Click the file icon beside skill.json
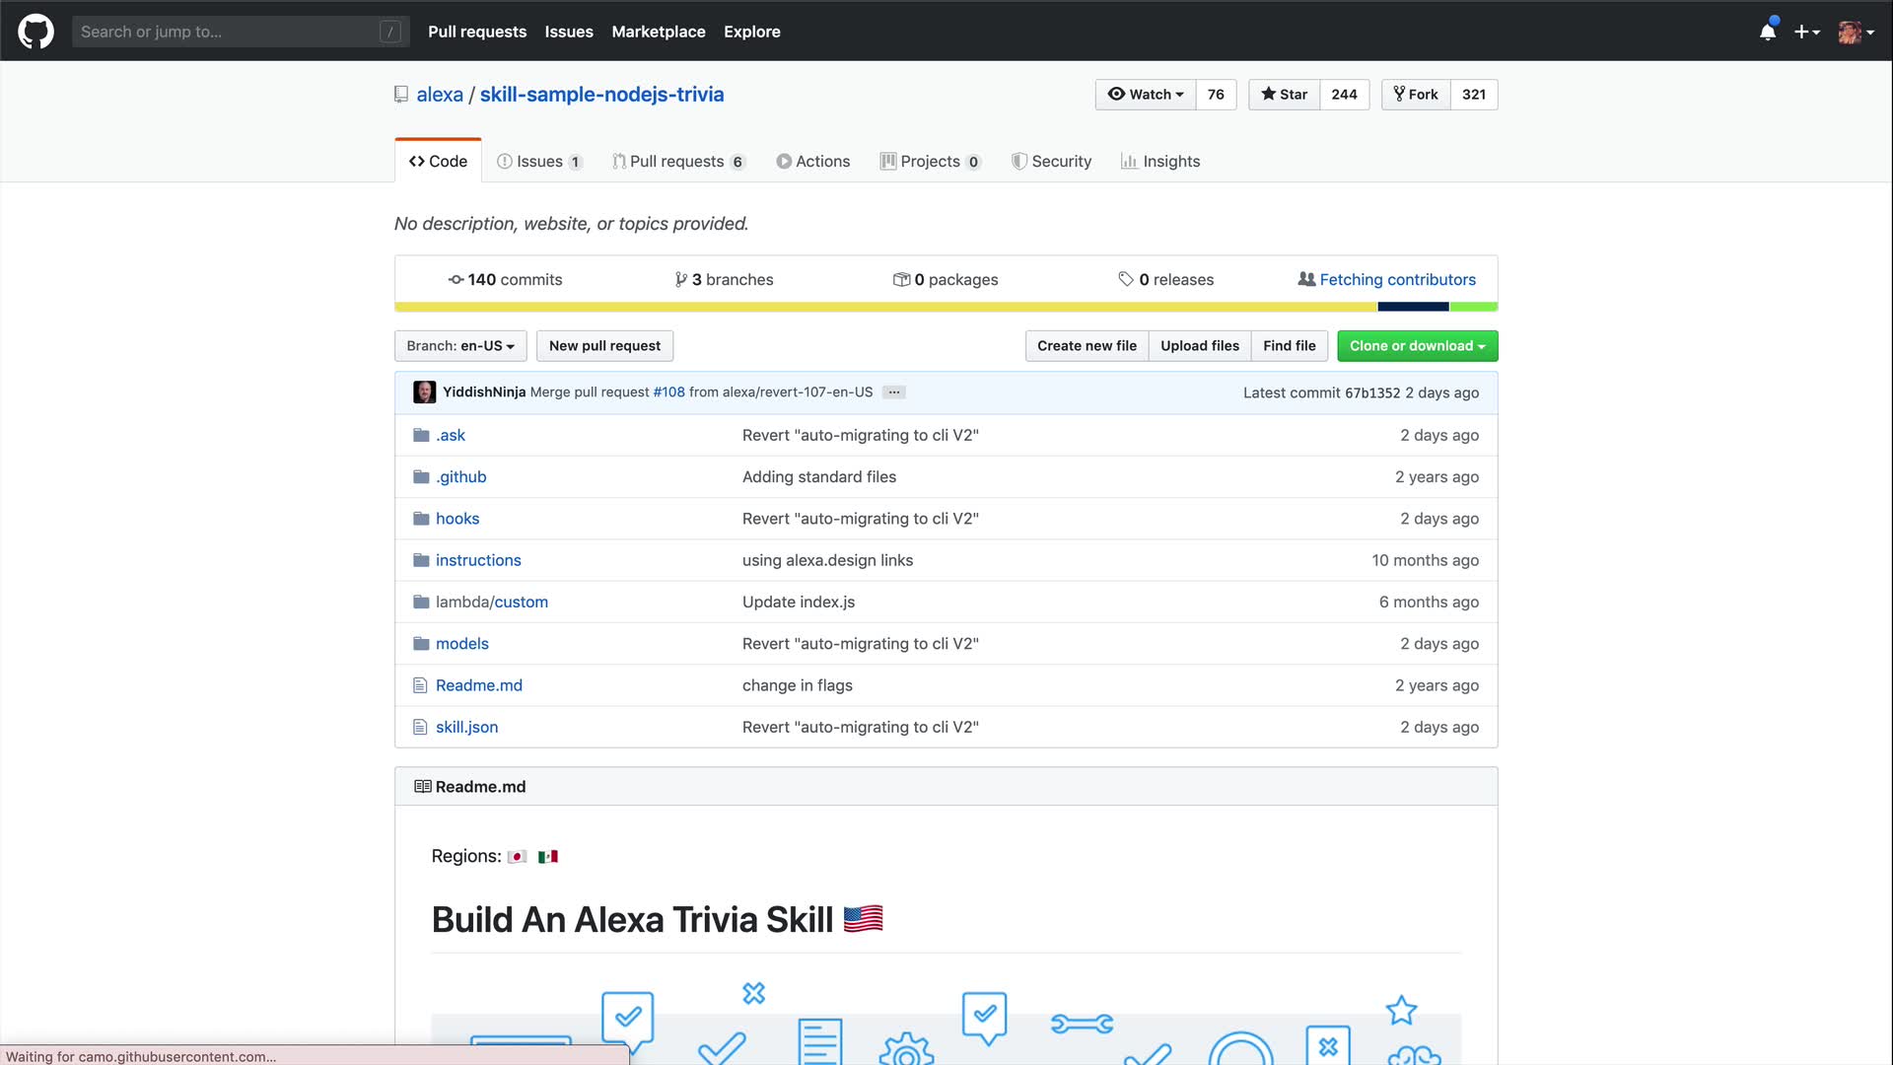Viewport: 1893px width, 1065px height. [x=420, y=728]
